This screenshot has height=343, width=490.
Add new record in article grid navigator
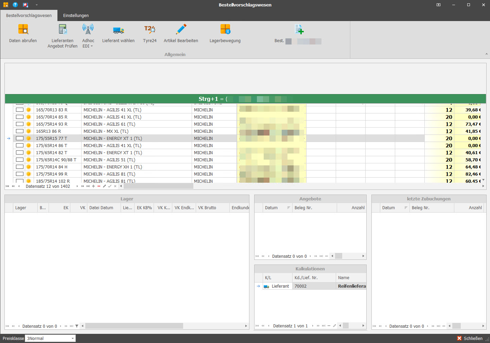click(93, 186)
